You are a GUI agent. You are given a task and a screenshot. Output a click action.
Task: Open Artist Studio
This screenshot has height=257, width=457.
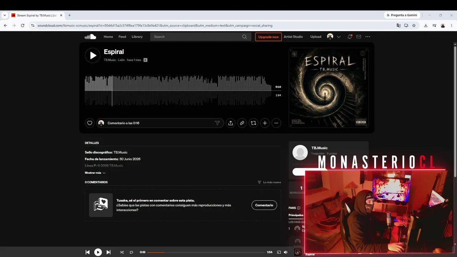click(293, 37)
